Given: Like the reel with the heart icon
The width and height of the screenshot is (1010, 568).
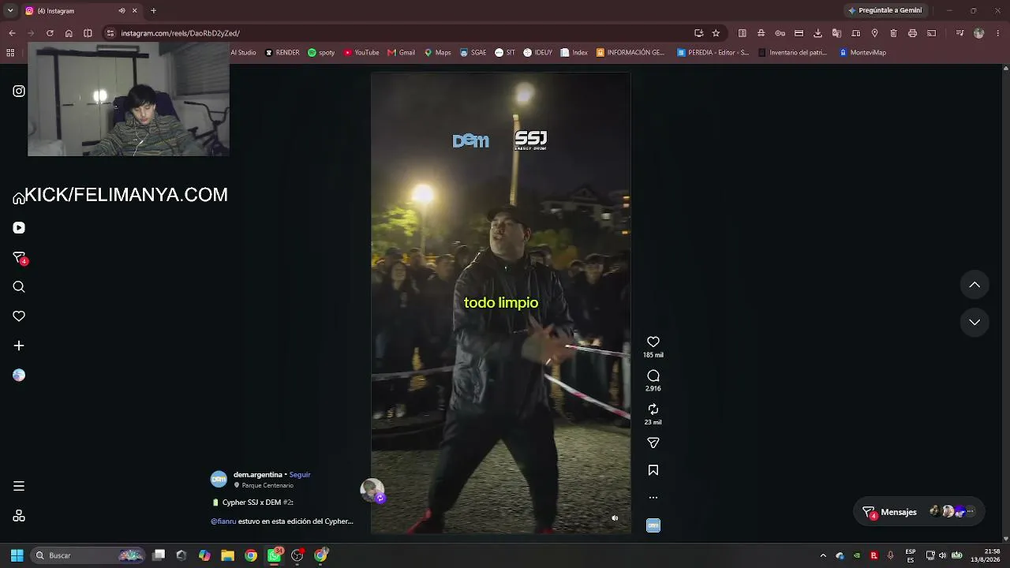Looking at the screenshot, I should point(653,342).
